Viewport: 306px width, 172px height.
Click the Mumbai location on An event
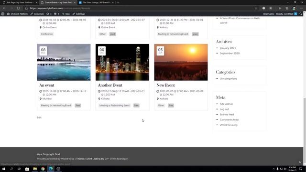(47, 99)
